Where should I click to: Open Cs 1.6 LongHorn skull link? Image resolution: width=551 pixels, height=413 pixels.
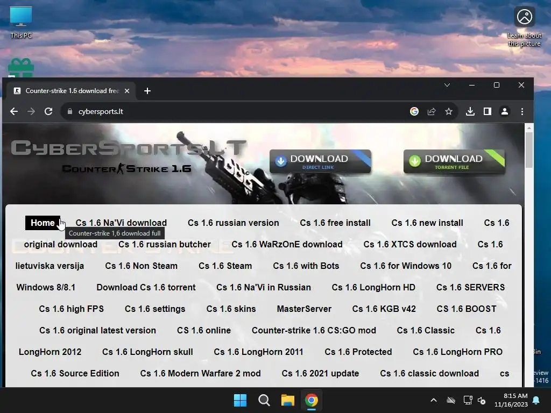tap(147, 352)
